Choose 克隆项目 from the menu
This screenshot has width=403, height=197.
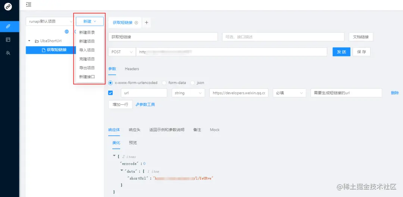[89, 59]
